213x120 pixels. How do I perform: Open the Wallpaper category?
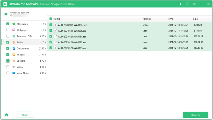22,30
